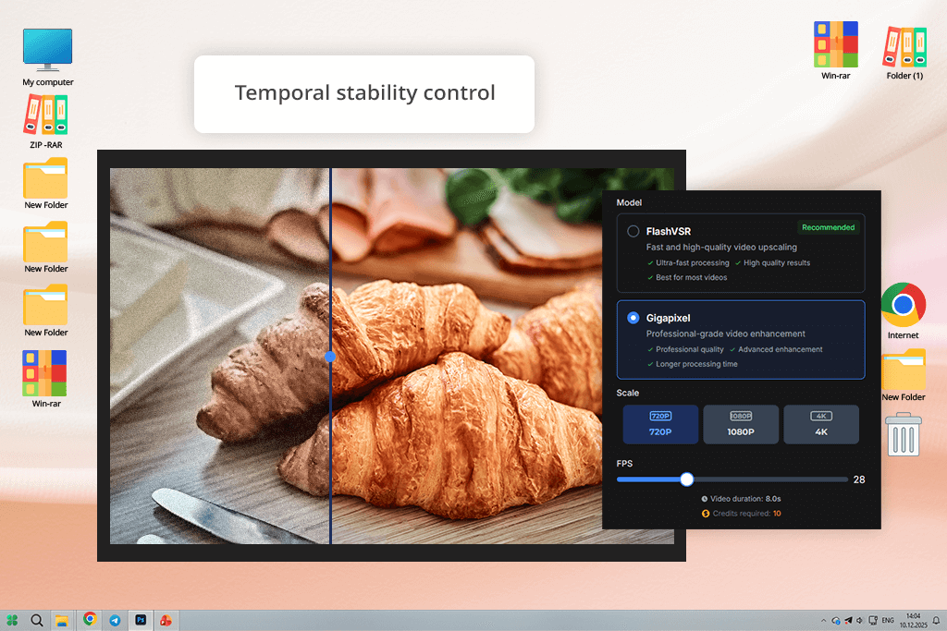Viewport: 947px width, 631px height.
Task: Click the green Recommended badge
Action: 828,227
